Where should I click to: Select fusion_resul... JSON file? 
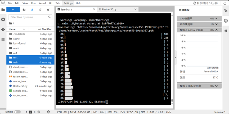[x=30, y=77]
